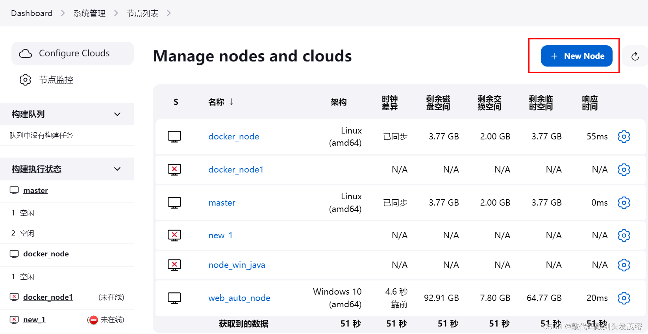648x334 pixels.
Task: Go to Dashboard breadcrumb
Action: (31, 13)
